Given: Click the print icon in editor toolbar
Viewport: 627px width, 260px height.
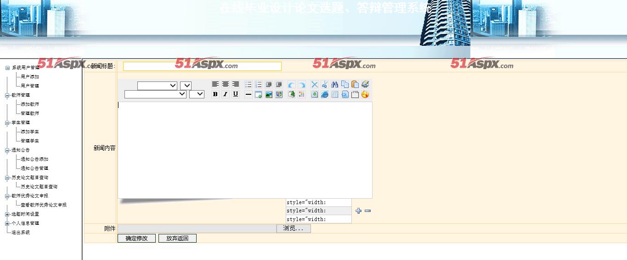Looking at the screenshot, I should pos(365,84).
